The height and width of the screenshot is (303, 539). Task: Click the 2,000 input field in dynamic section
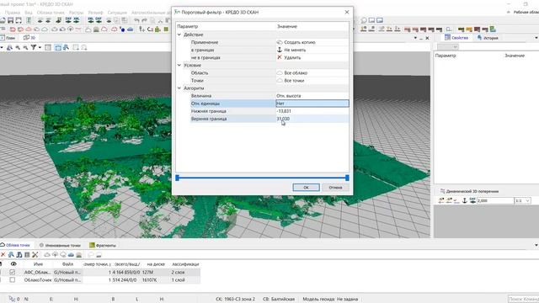coord(495,200)
